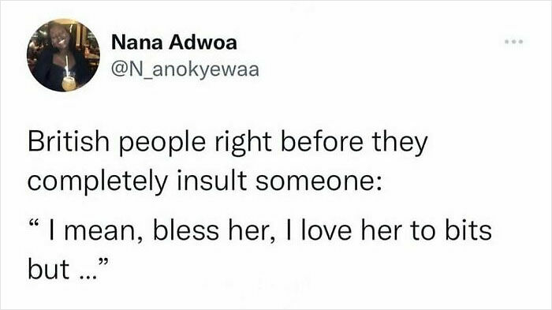Click the @N_anokyewaa handle
This screenshot has width=552, height=310.
pyautogui.click(x=185, y=69)
